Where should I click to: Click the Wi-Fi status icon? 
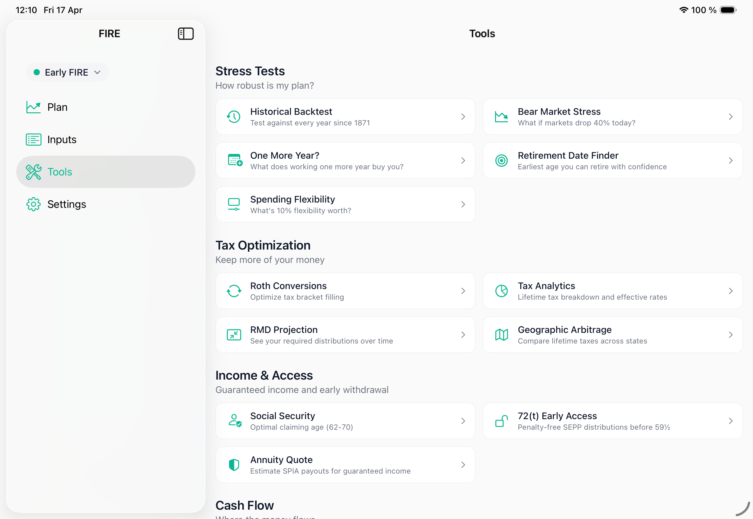point(683,10)
